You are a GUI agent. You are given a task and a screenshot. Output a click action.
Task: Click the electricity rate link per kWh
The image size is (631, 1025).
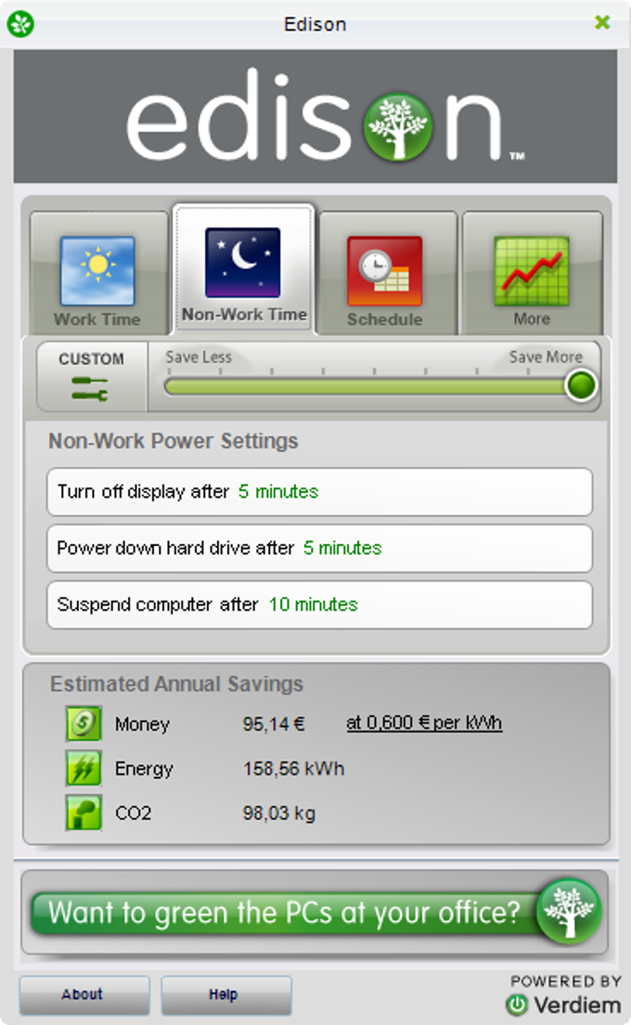pos(424,723)
